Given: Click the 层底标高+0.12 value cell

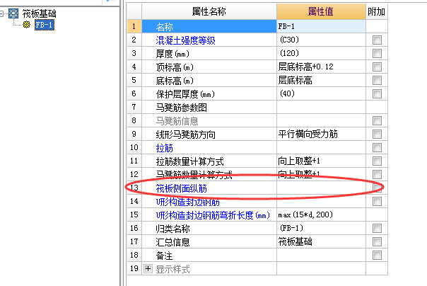Looking at the screenshot, I should (x=321, y=67).
